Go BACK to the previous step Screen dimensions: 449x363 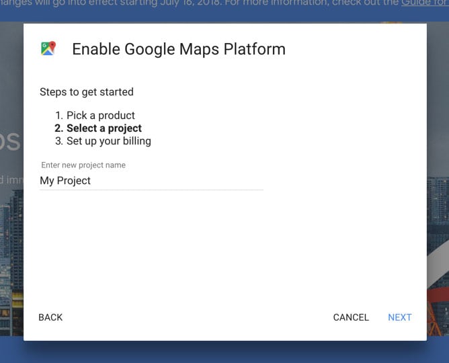click(50, 317)
